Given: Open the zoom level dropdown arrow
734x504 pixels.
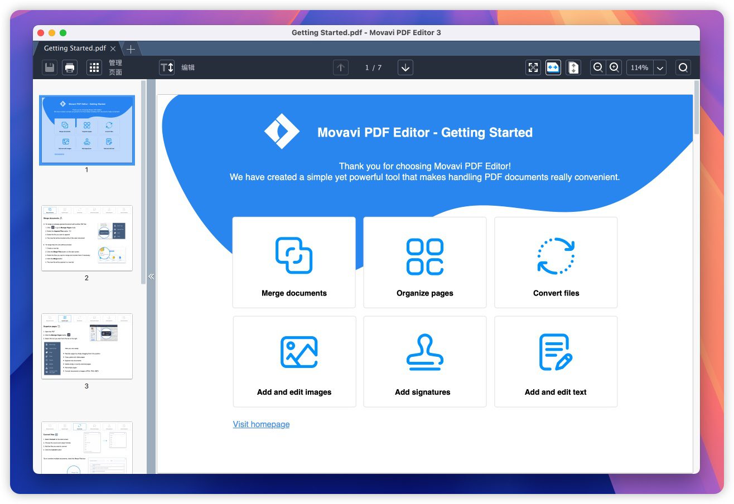Looking at the screenshot, I should tap(660, 68).
